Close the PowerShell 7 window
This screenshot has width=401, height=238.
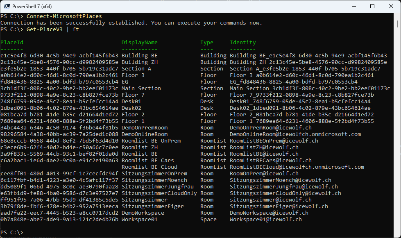coord(391,6)
